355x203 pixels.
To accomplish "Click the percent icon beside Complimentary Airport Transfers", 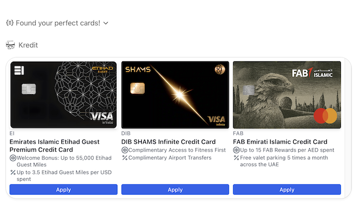I will click(125, 158).
